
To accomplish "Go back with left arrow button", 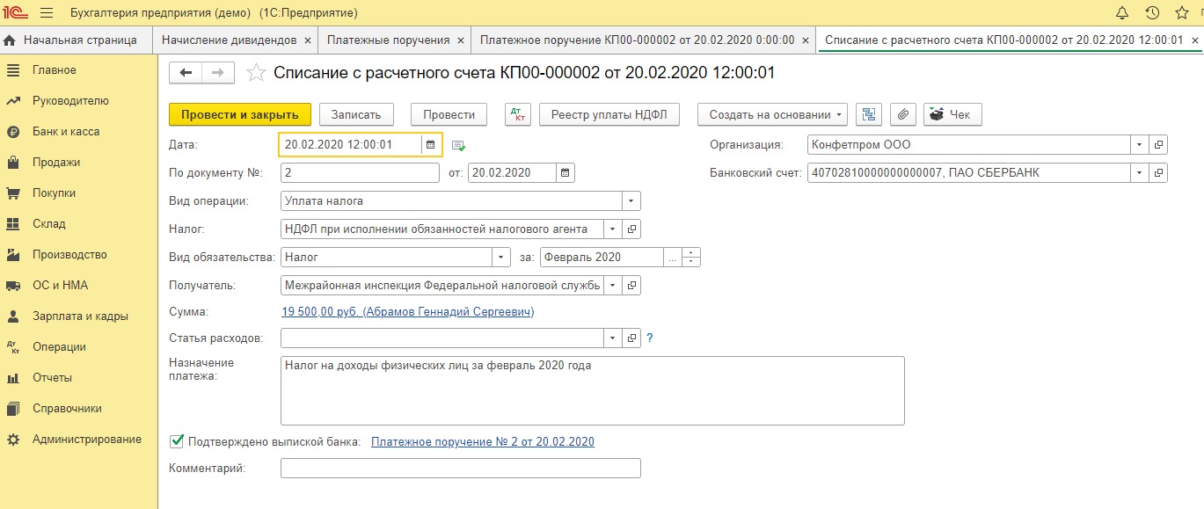I will [x=186, y=73].
